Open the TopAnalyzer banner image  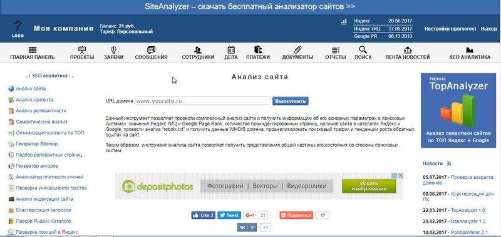[x=458, y=110]
